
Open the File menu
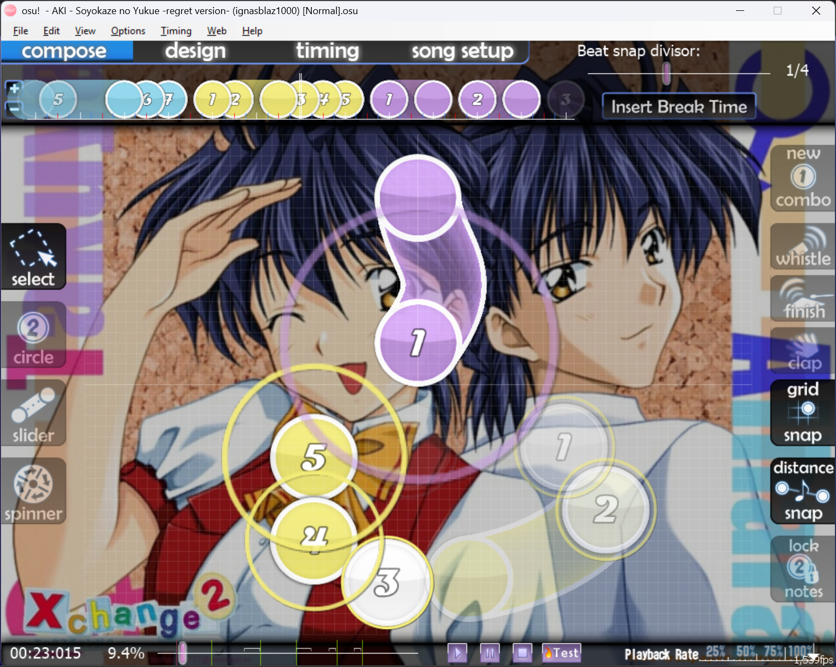(x=20, y=31)
